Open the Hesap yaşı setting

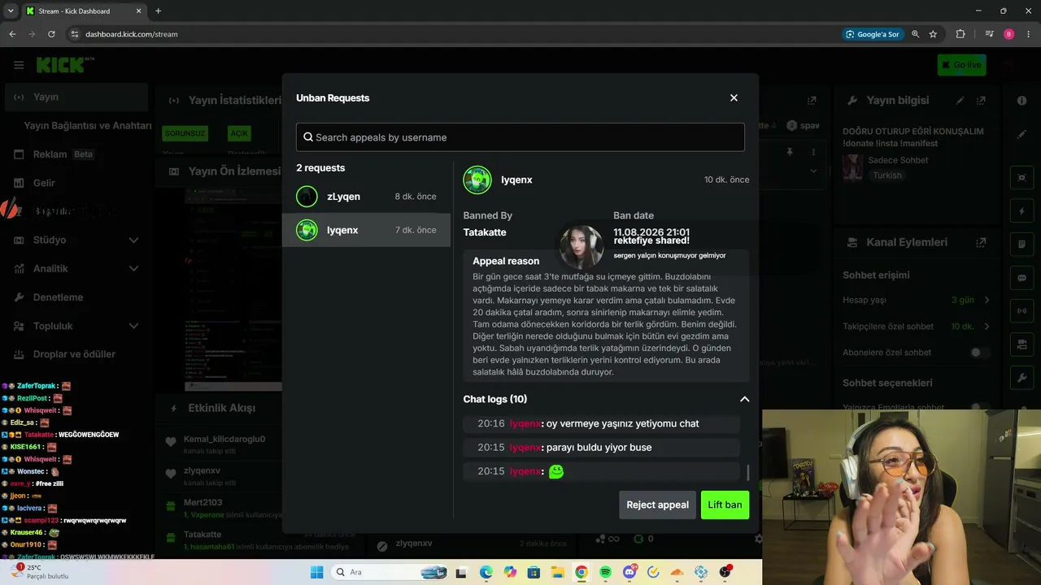click(x=917, y=300)
